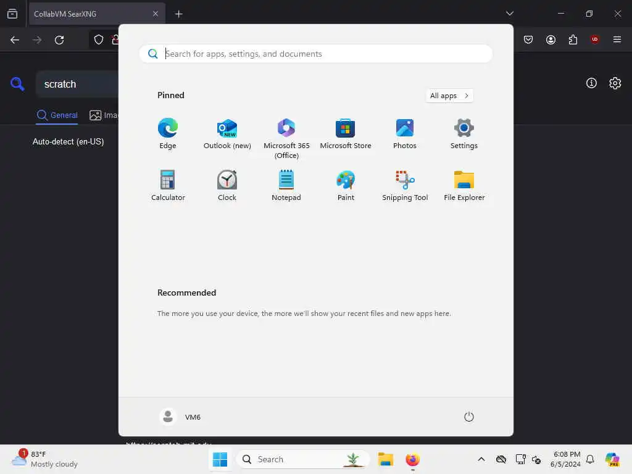
Task: Open SearXNG about info icon
Action: pyautogui.click(x=591, y=83)
